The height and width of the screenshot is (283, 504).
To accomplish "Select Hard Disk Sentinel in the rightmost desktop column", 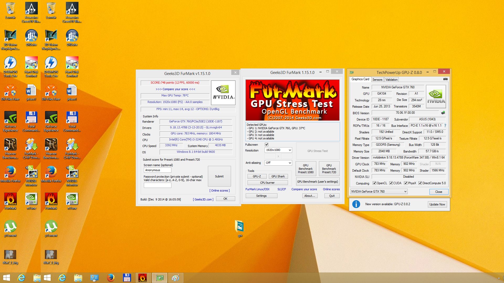I will (x=72, y=67).
